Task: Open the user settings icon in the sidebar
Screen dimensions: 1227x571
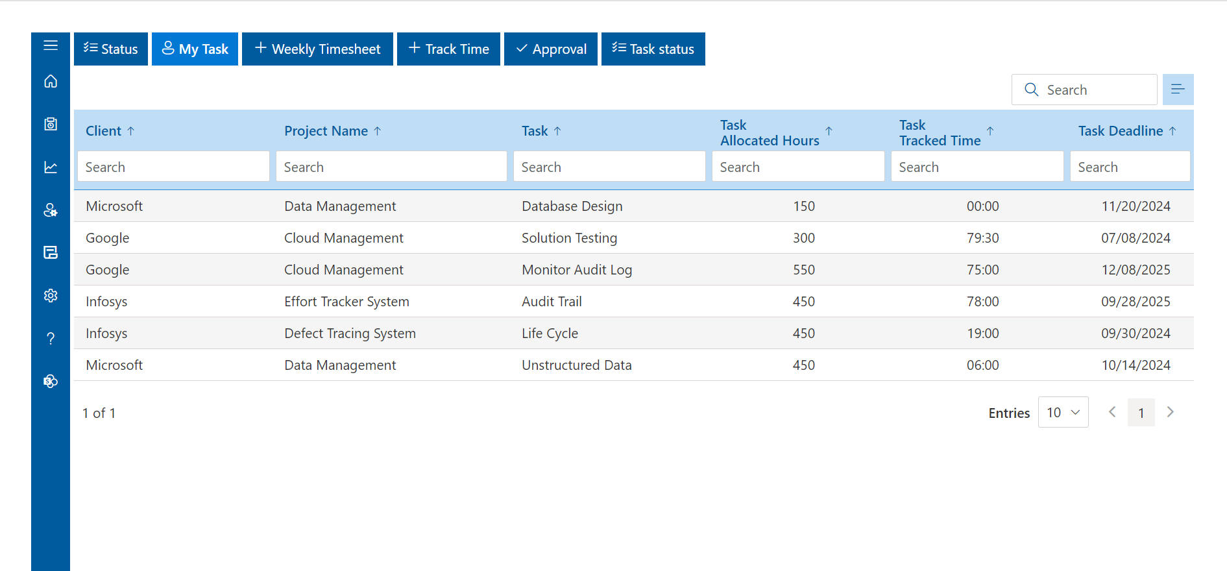Action: coord(51,210)
